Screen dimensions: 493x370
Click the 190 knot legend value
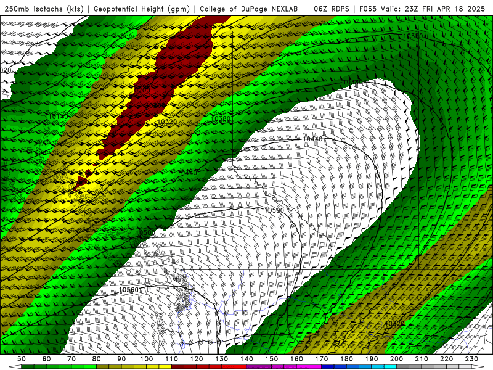[372, 359]
